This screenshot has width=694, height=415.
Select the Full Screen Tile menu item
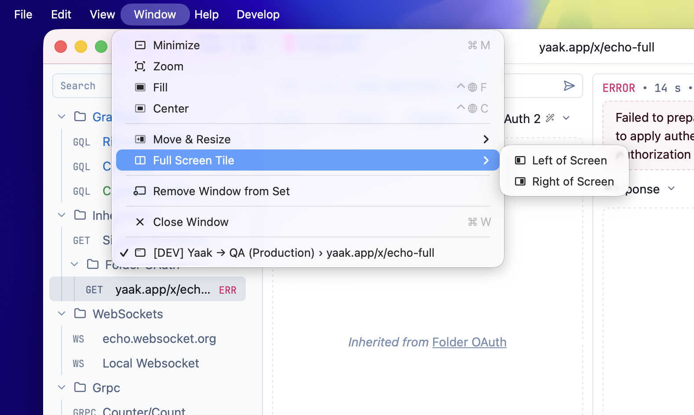coord(308,160)
